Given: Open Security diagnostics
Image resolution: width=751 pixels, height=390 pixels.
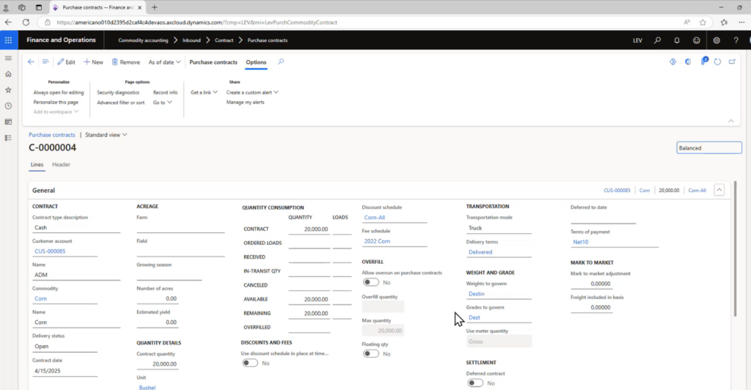Looking at the screenshot, I should click(118, 92).
